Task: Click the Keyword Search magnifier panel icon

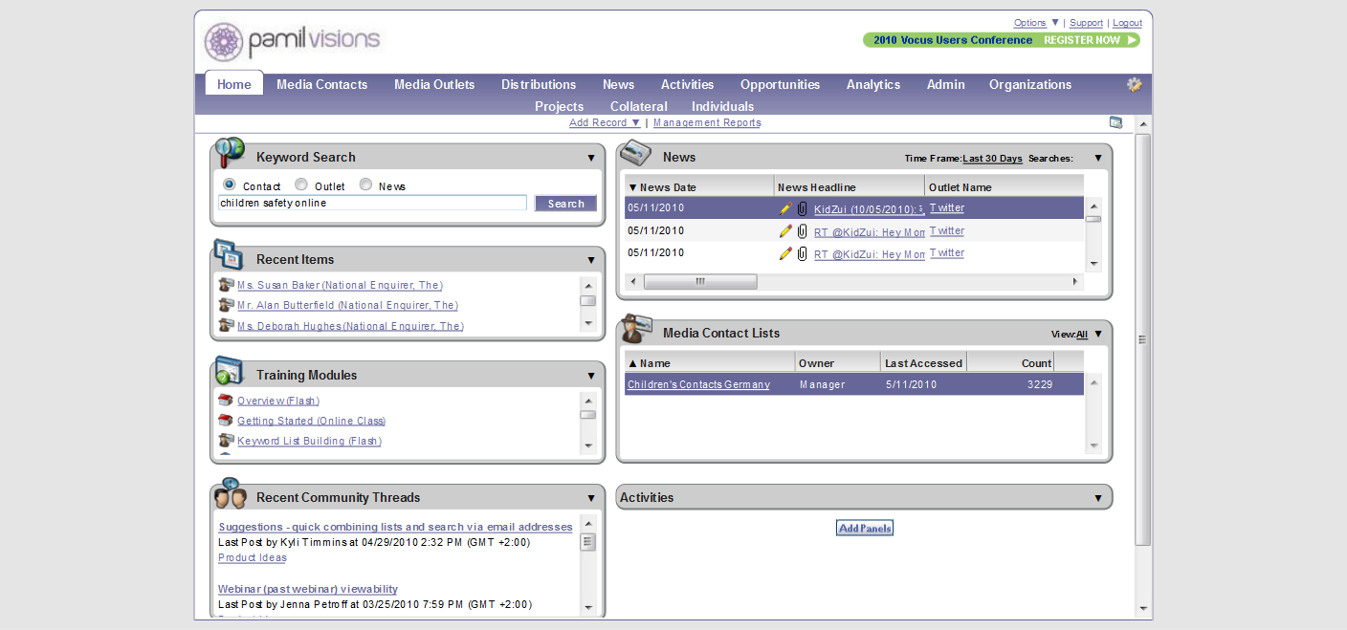Action: coord(230,152)
